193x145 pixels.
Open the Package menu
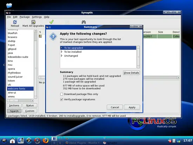[25, 17]
